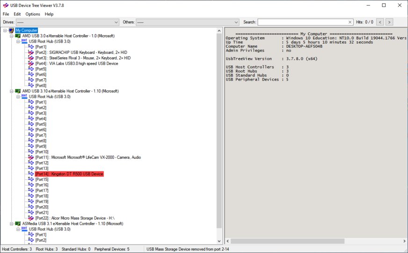Click the My Computer root icon

tap(11, 30)
